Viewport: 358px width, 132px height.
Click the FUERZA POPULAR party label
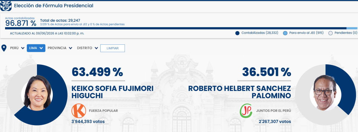[103, 111]
